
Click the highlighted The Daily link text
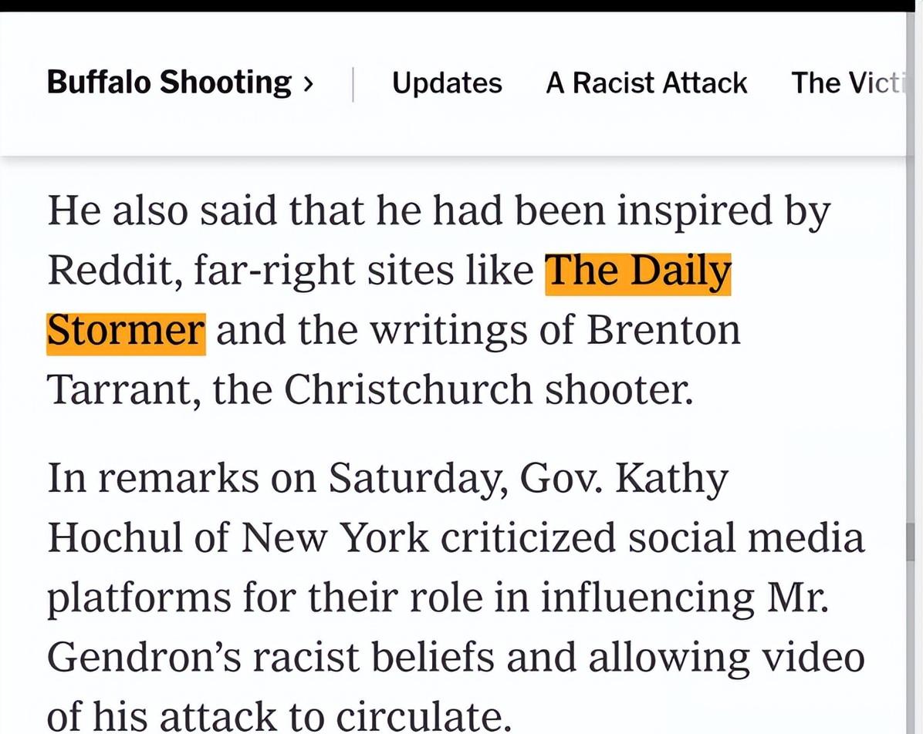click(x=638, y=273)
